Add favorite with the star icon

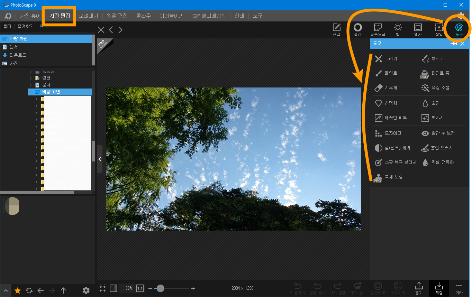(18, 290)
